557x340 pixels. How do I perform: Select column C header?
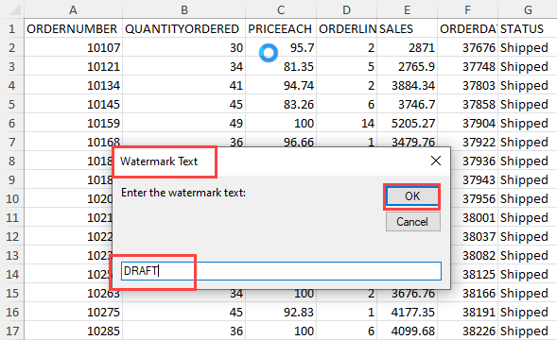[281, 9]
